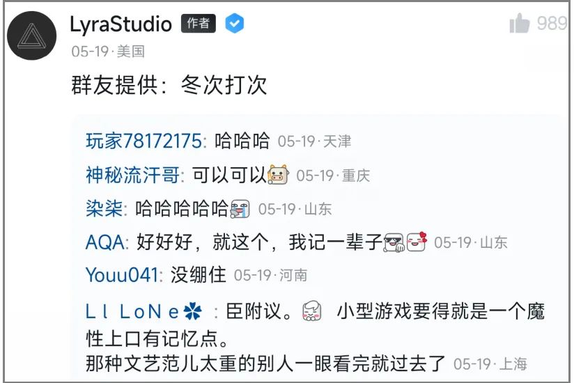Click the smiling emoji after 臣附议

312,311
